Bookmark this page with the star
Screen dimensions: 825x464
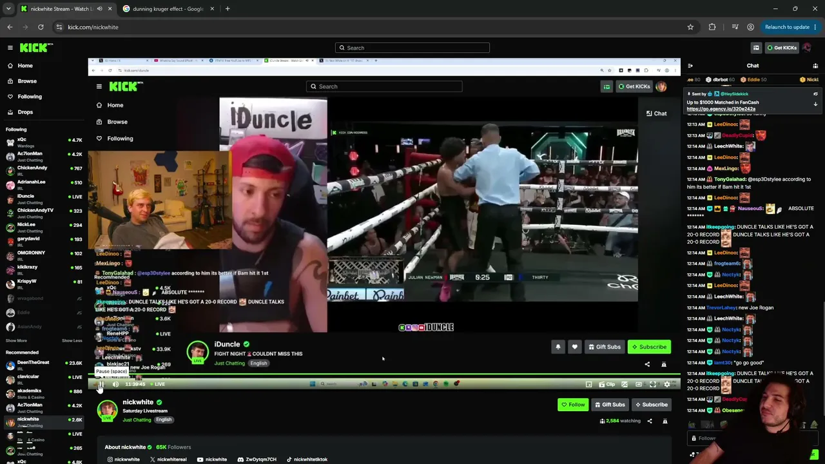[690, 27]
